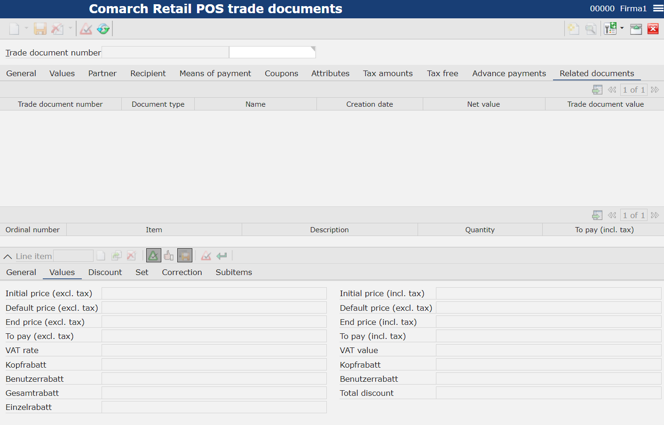
Task: Click the delete line item icon
Action: (x=131, y=256)
